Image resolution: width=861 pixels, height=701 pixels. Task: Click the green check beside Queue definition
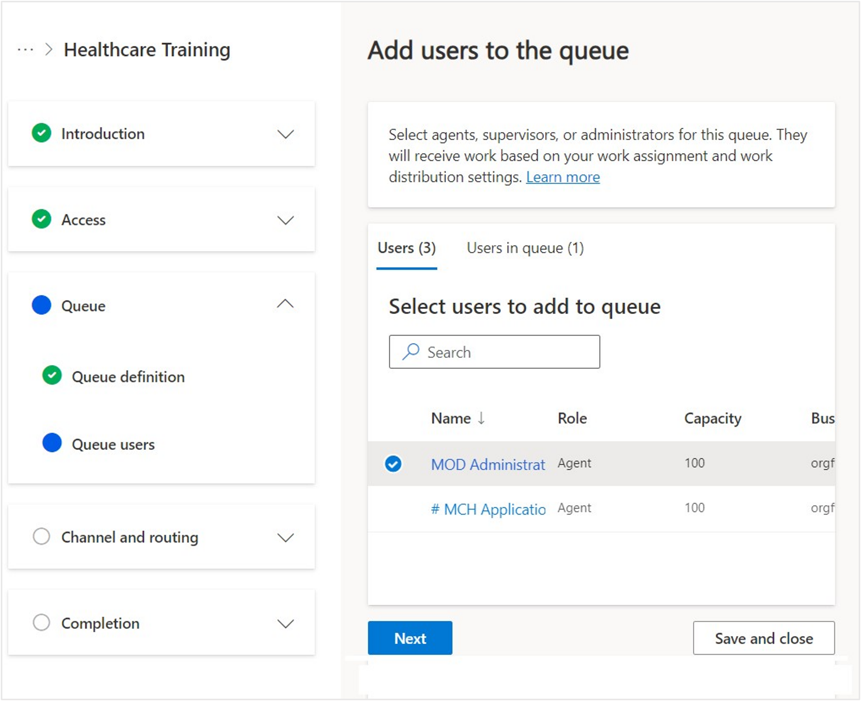[52, 376]
